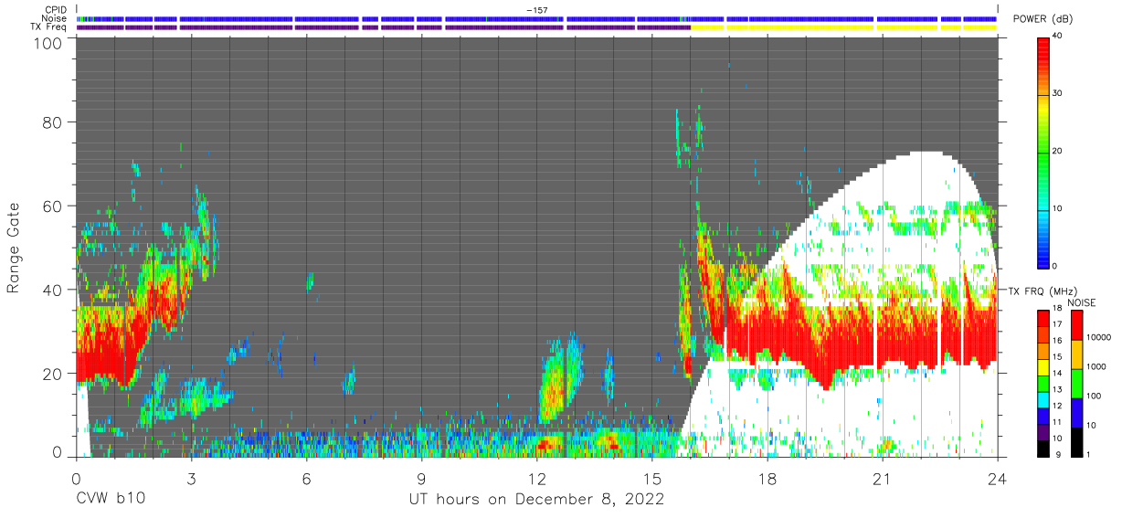
Task: Click the CPID value '-157'
Action: [x=537, y=10]
